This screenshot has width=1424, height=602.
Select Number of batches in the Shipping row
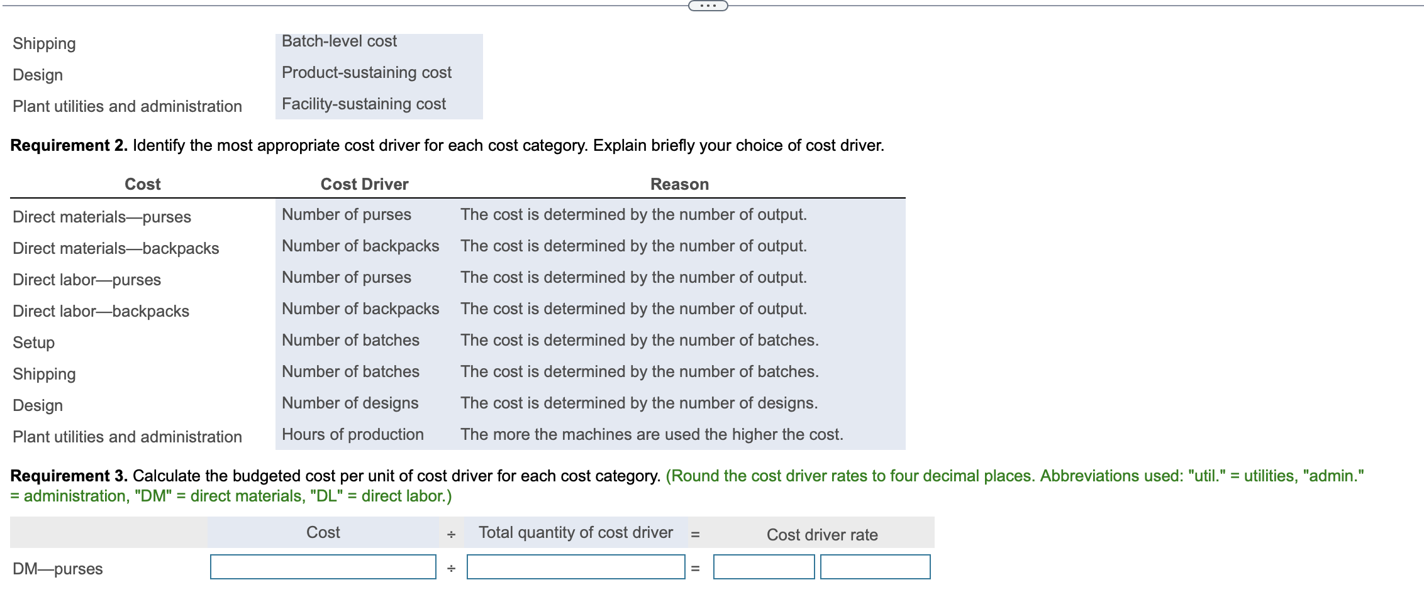(350, 372)
